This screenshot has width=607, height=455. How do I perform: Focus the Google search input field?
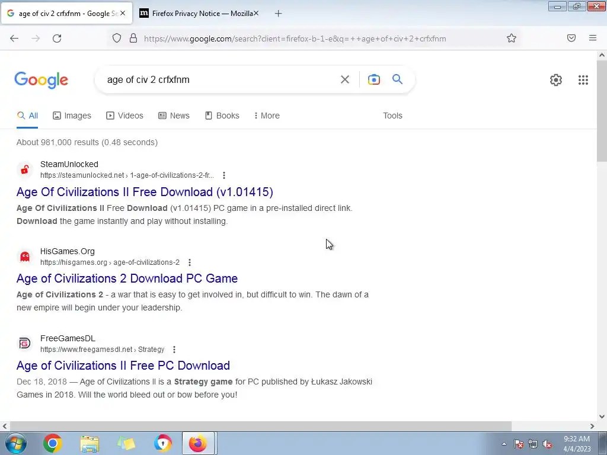pos(221,80)
